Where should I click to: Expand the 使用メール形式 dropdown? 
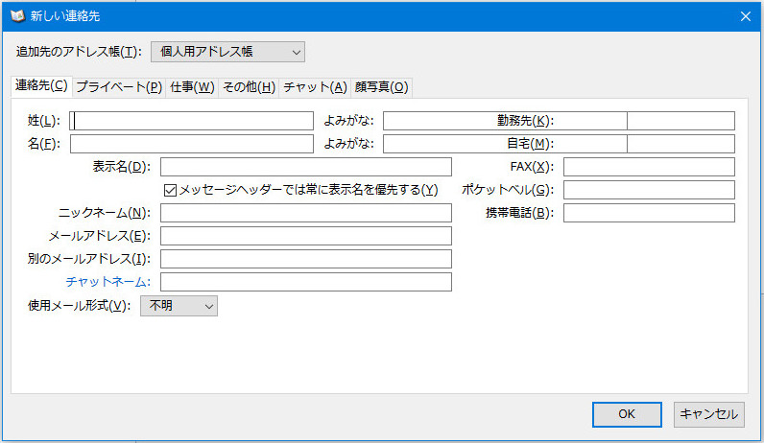click(179, 306)
